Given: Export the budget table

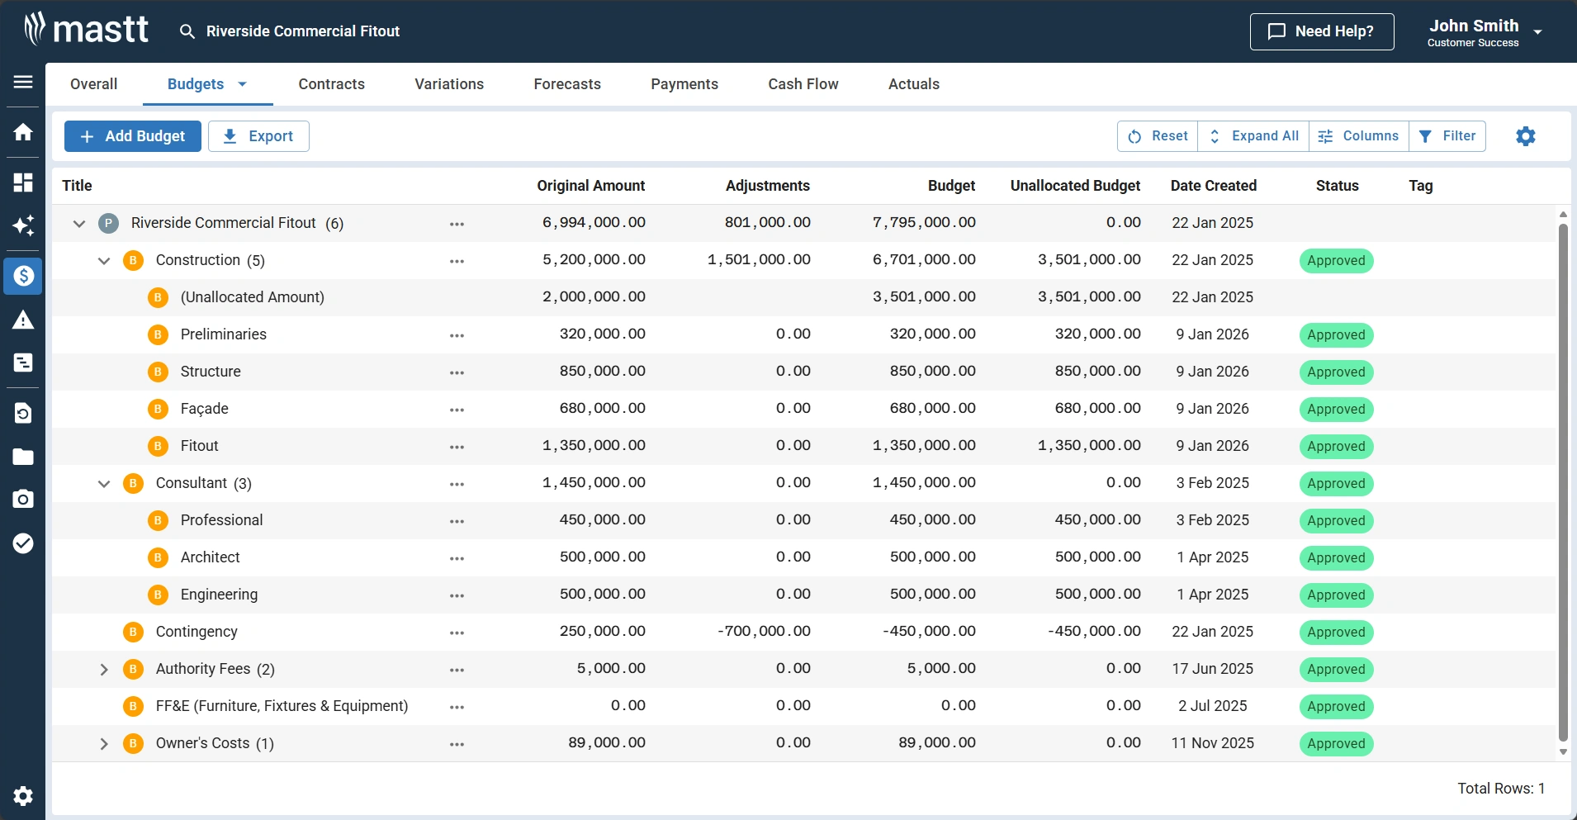Looking at the screenshot, I should (x=258, y=135).
